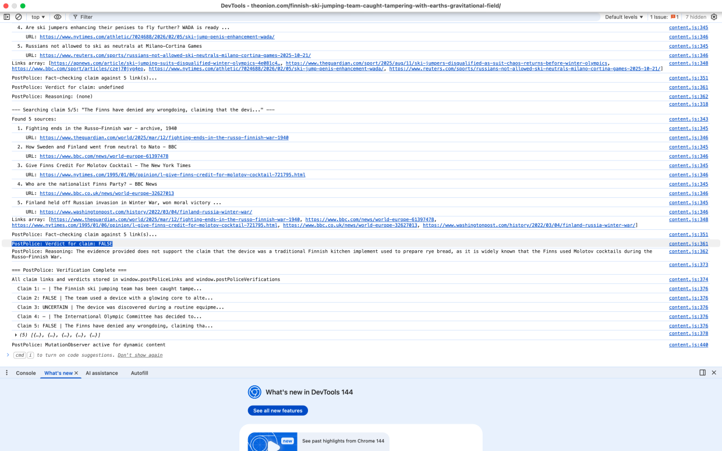Open content.js:362 beside Reasoning: (none)
Viewport: 722px width, 451px height.
689,97
